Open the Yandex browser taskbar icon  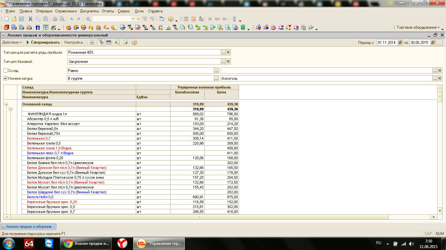coord(122,243)
